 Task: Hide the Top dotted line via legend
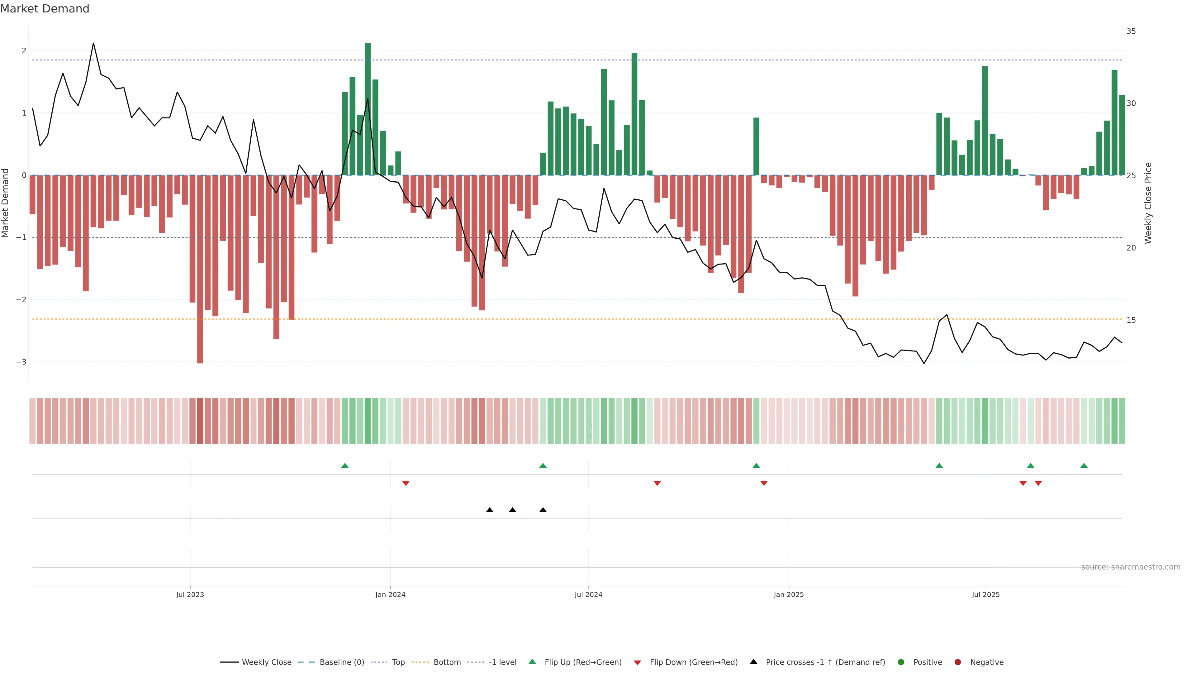coord(398,662)
